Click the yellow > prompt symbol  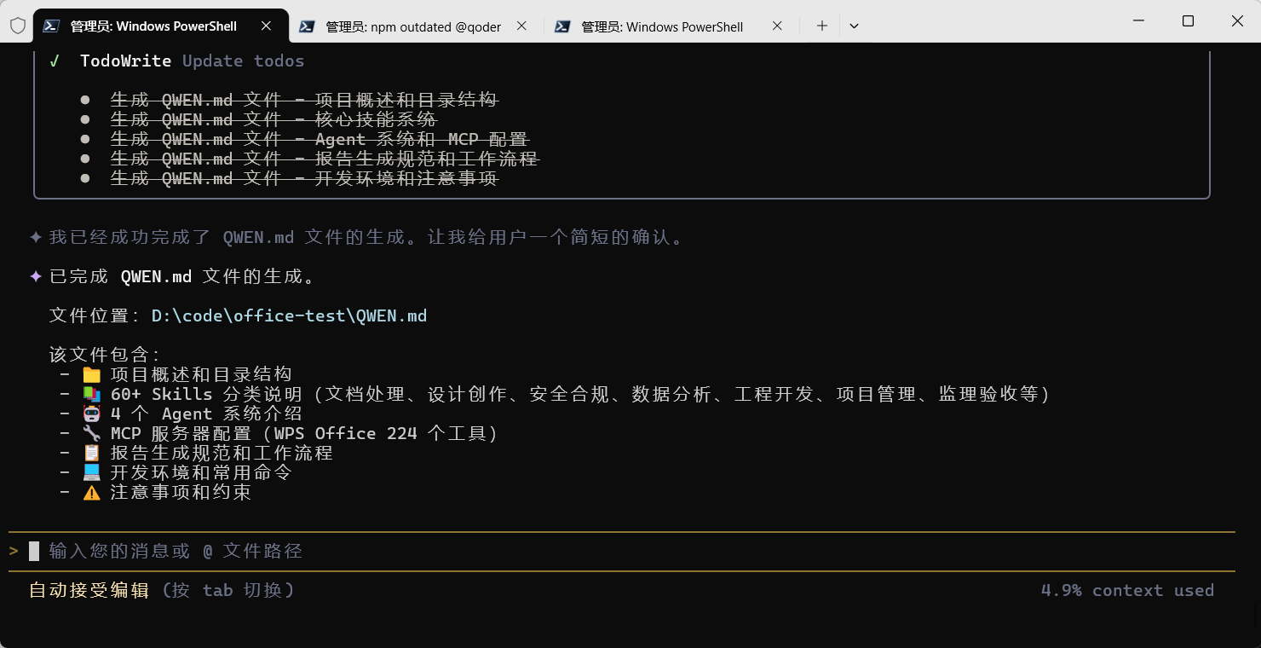(14, 551)
